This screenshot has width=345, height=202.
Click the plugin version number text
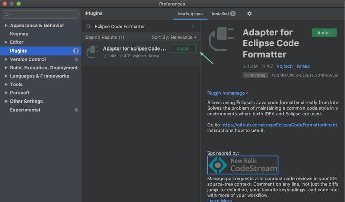click(305, 75)
